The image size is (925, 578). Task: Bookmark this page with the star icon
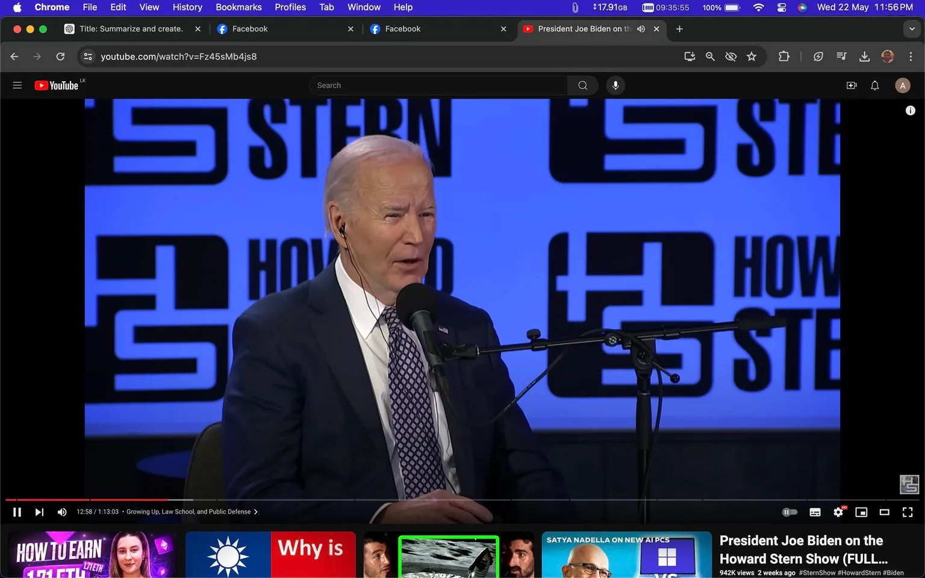click(752, 56)
